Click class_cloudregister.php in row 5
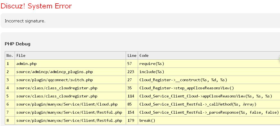280x126 pixels. (x=57, y=96)
